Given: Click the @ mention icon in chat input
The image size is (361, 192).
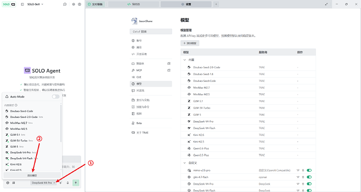Looking at the screenshot, I should tap(8, 183).
